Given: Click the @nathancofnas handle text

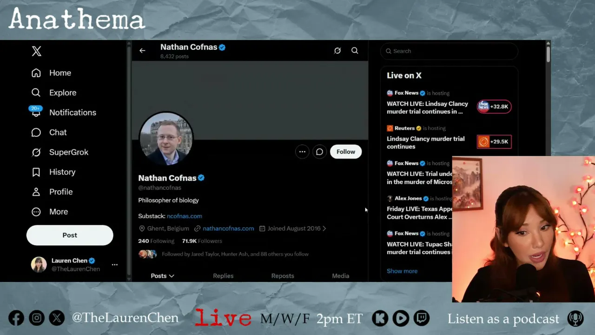Looking at the screenshot, I should pos(159,188).
